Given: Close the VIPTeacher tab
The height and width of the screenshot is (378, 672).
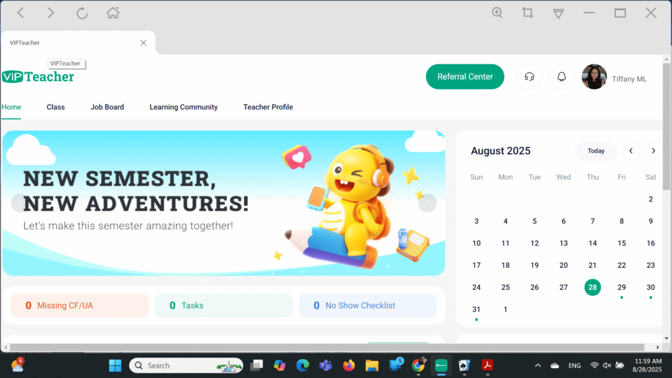Looking at the screenshot, I should point(143,43).
